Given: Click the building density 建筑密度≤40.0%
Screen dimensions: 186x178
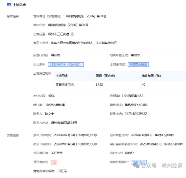Looking at the screenshot, I should click(136, 105).
